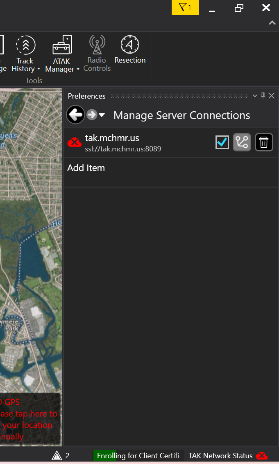Go forward in the Preferences panel
Image resolution: width=279 pixels, height=464 pixels.
92,115
